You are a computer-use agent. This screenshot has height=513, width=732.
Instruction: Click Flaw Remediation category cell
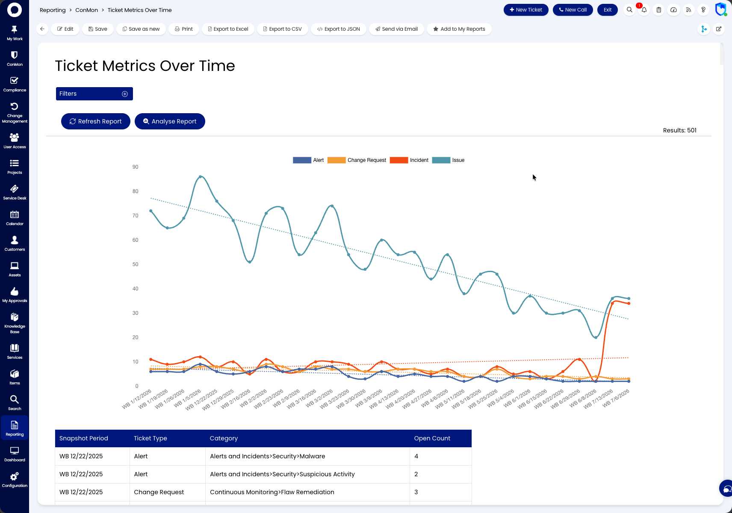pyautogui.click(x=307, y=492)
